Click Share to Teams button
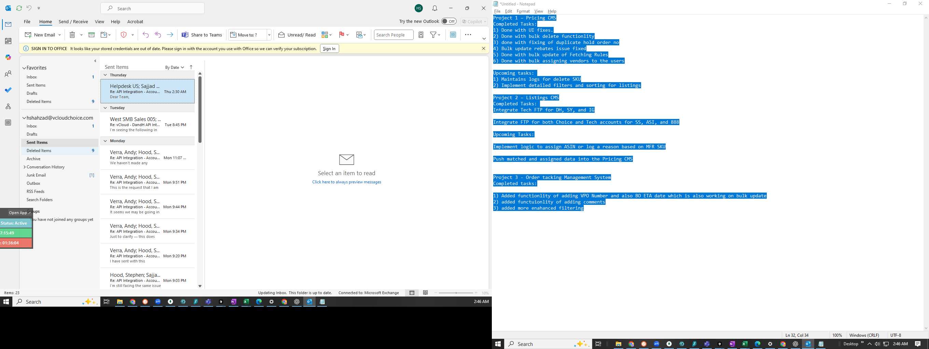The image size is (929, 349). (202, 35)
